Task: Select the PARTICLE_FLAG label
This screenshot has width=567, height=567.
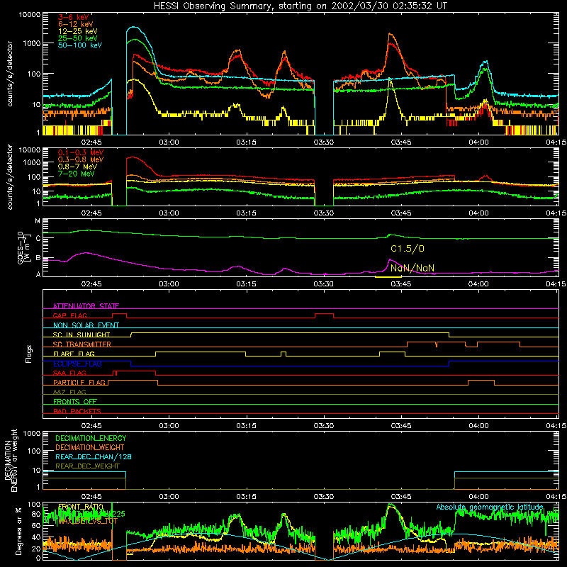Action: coord(79,382)
